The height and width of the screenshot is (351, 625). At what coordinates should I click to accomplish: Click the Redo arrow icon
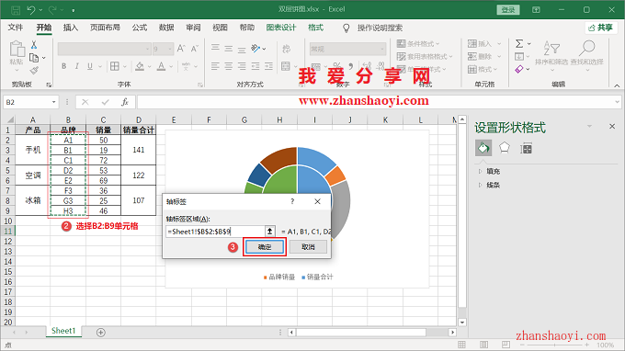coord(52,9)
